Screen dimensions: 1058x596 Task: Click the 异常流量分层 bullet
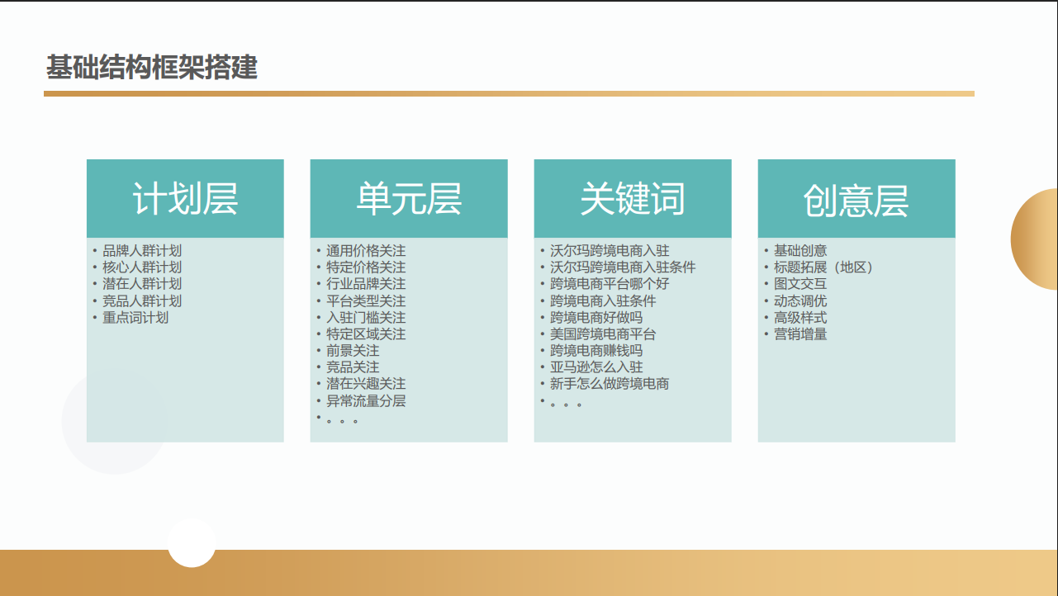coord(366,401)
